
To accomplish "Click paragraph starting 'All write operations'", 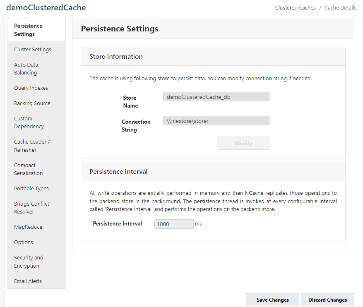I will 213,201.
